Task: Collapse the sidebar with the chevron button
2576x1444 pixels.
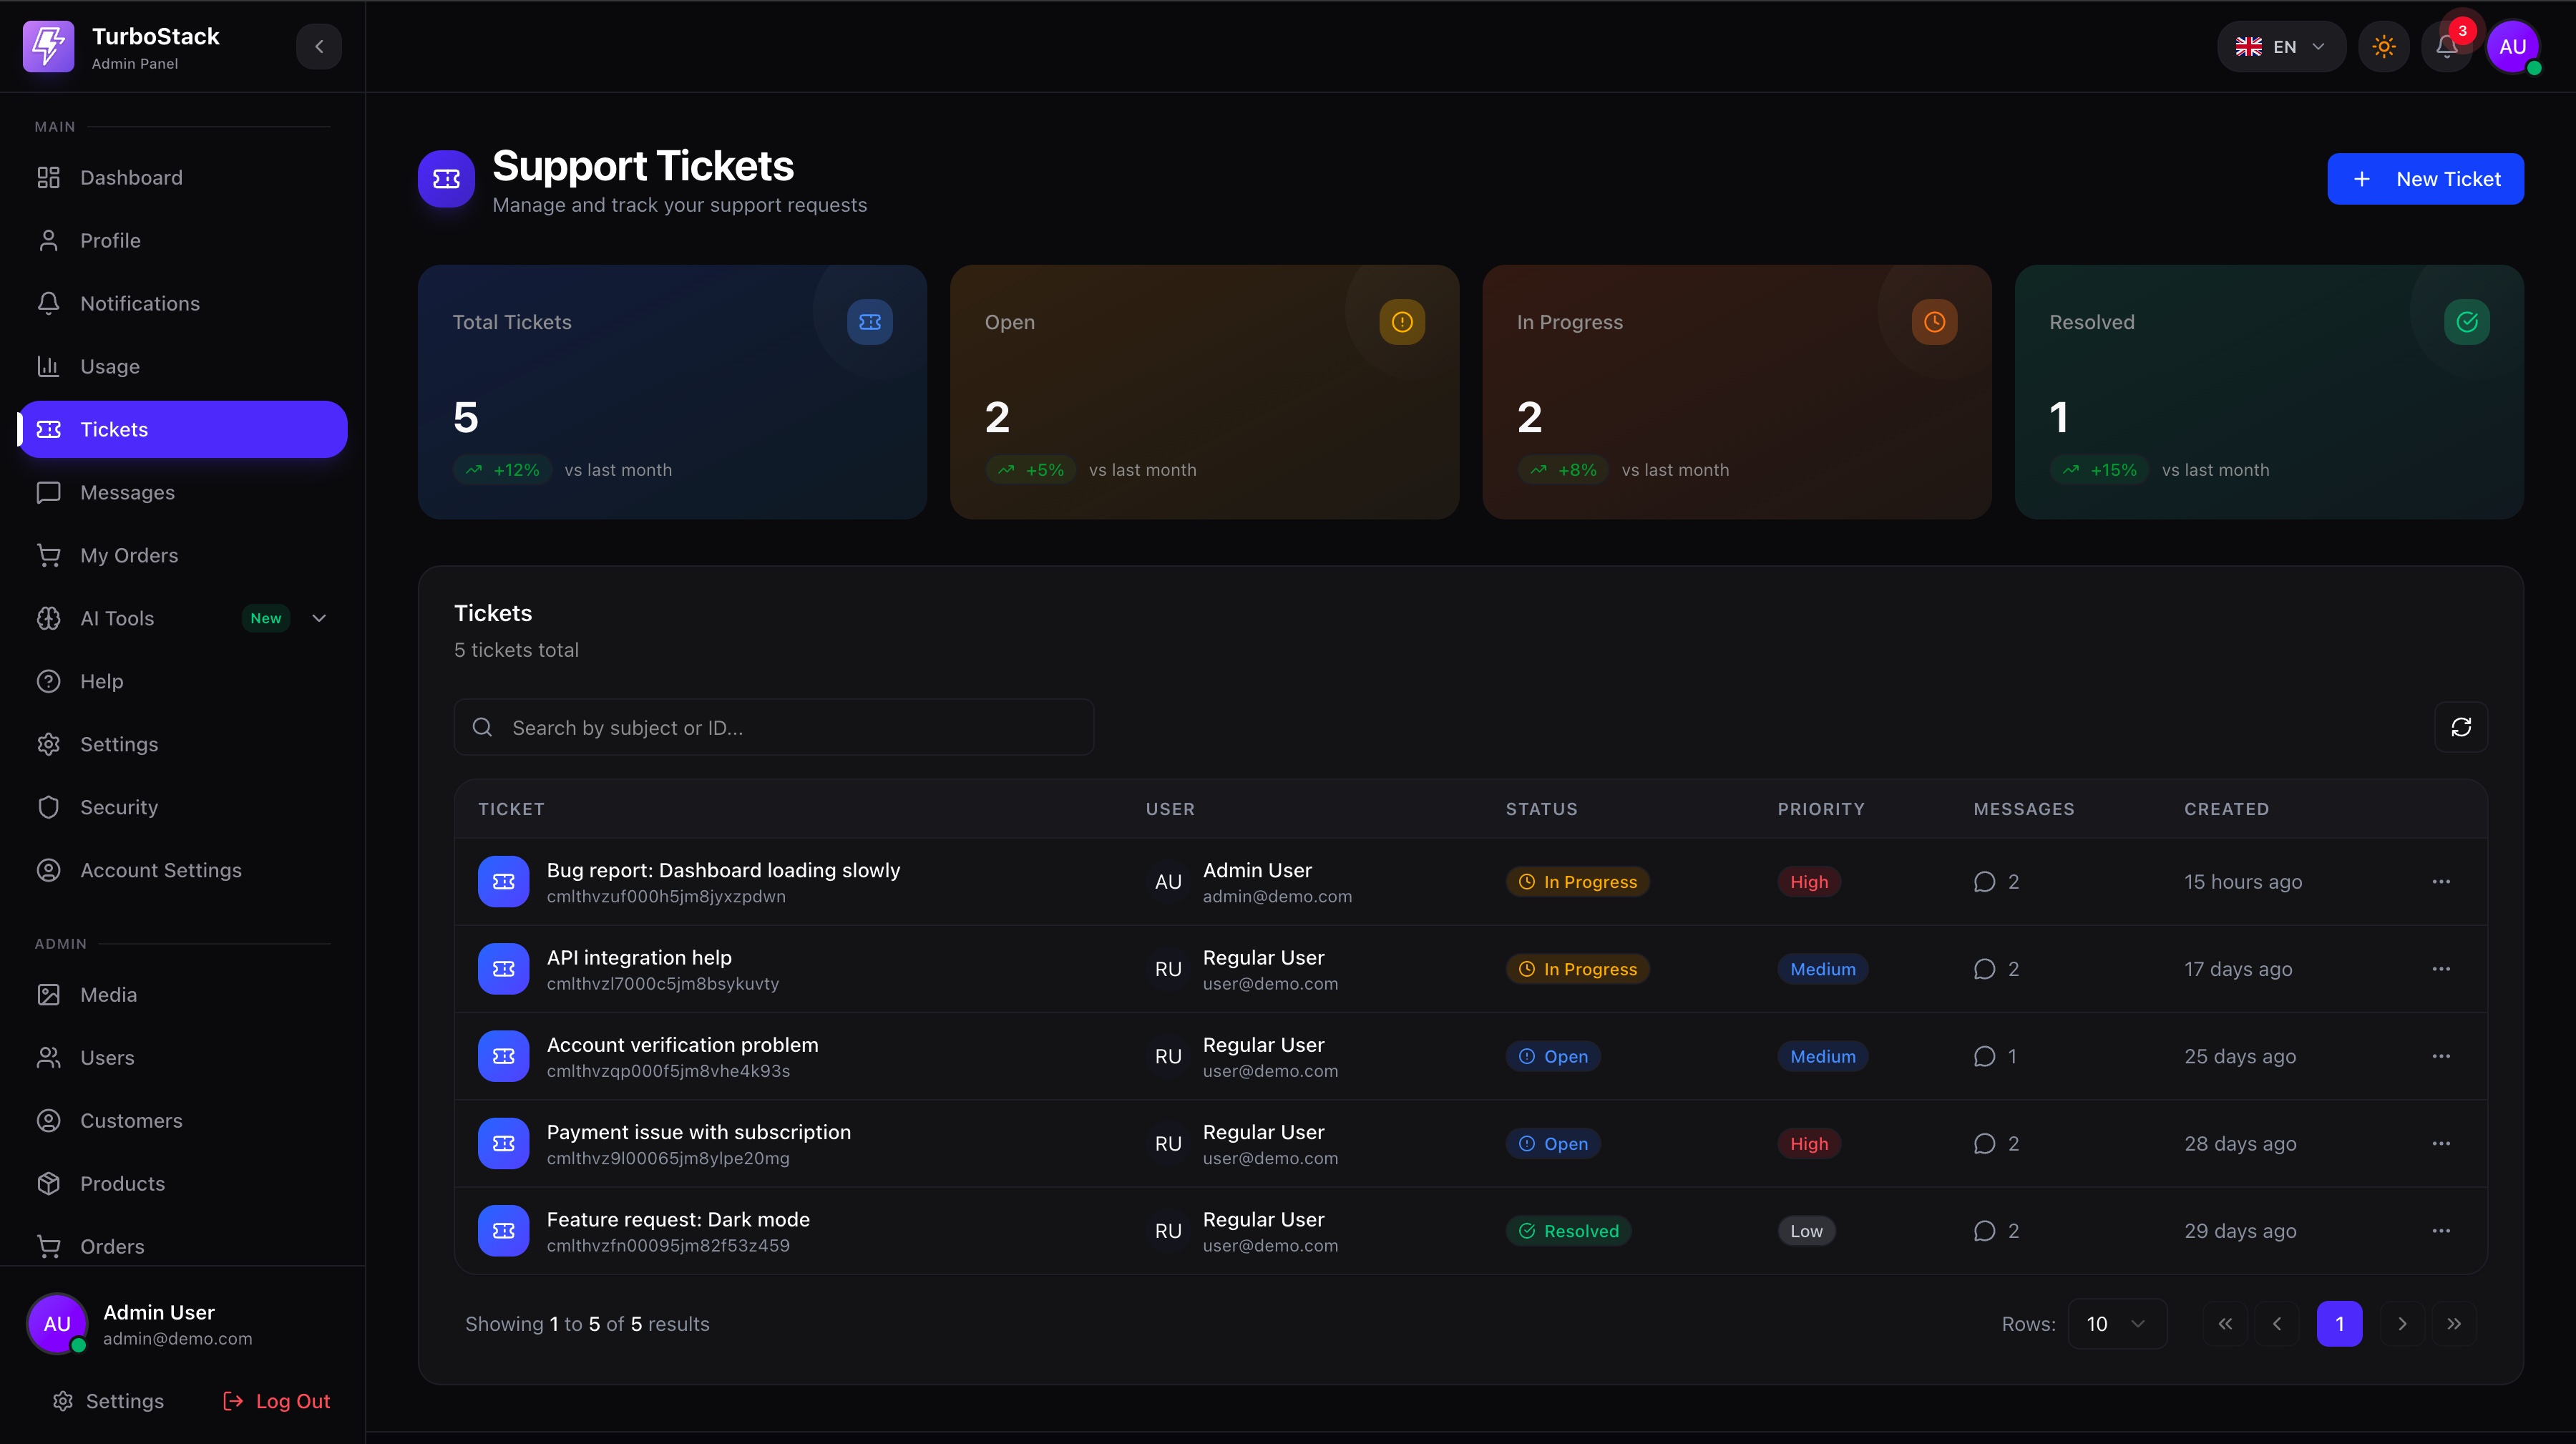Action: [319, 47]
